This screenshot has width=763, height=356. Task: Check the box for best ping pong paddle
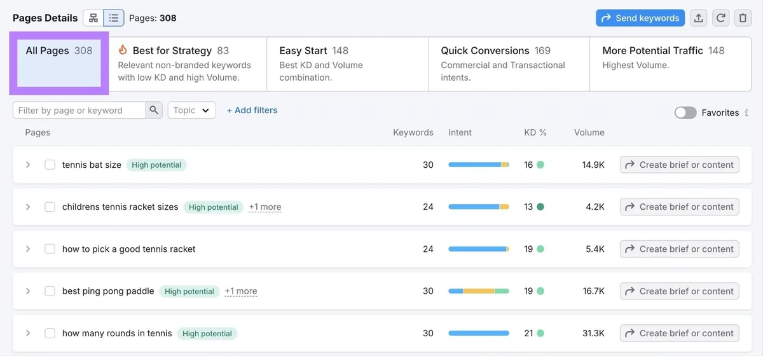tap(50, 291)
